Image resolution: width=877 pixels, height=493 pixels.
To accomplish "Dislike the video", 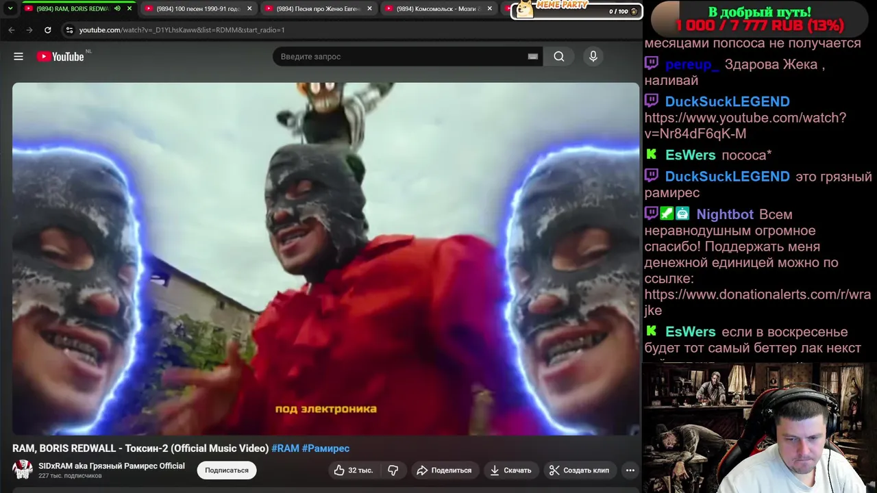I will 393,470.
